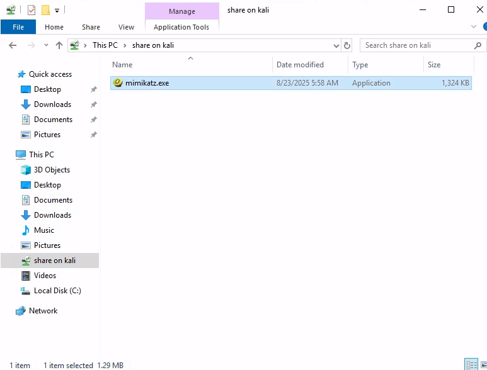Navigate back using the Back arrow
Image resolution: width=487 pixels, height=370 pixels.
click(13, 45)
